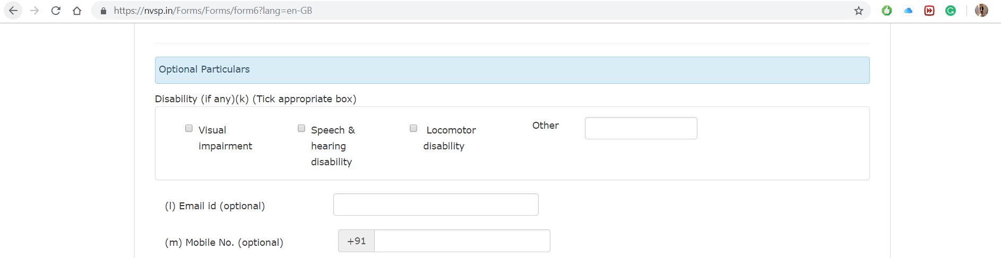Image resolution: width=1001 pixels, height=258 pixels.
Task: Tick the Locomotor disability checkbox
Action: click(x=413, y=128)
